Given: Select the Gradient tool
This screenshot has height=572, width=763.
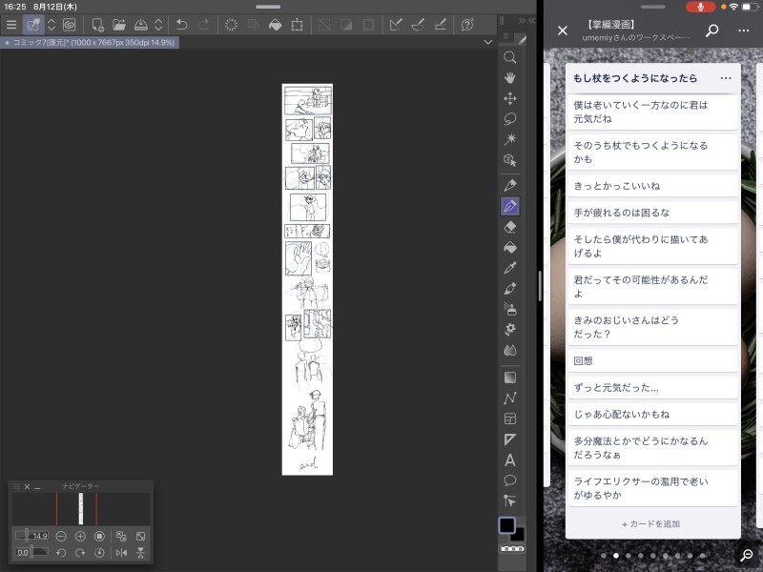Looking at the screenshot, I should pyautogui.click(x=510, y=377).
